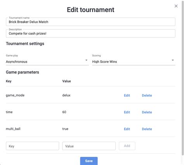Click the 'Tournament settings' heading
Image resolution: width=184 pixels, height=165 pixels.
25,44
